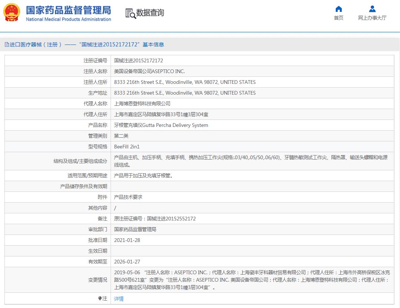Viewport: 400px width, 308px height.
Task: Click the 型号规格 row label
Action: pyautogui.click(x=98, y=147)
